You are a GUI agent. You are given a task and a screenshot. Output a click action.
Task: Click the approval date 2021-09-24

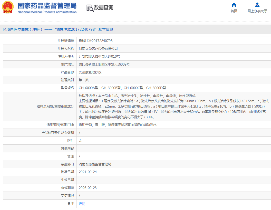tap(88, 172)
